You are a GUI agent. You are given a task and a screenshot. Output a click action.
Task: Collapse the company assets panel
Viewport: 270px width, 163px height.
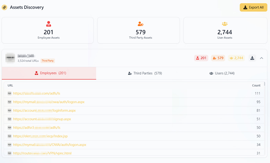[262, 58]
